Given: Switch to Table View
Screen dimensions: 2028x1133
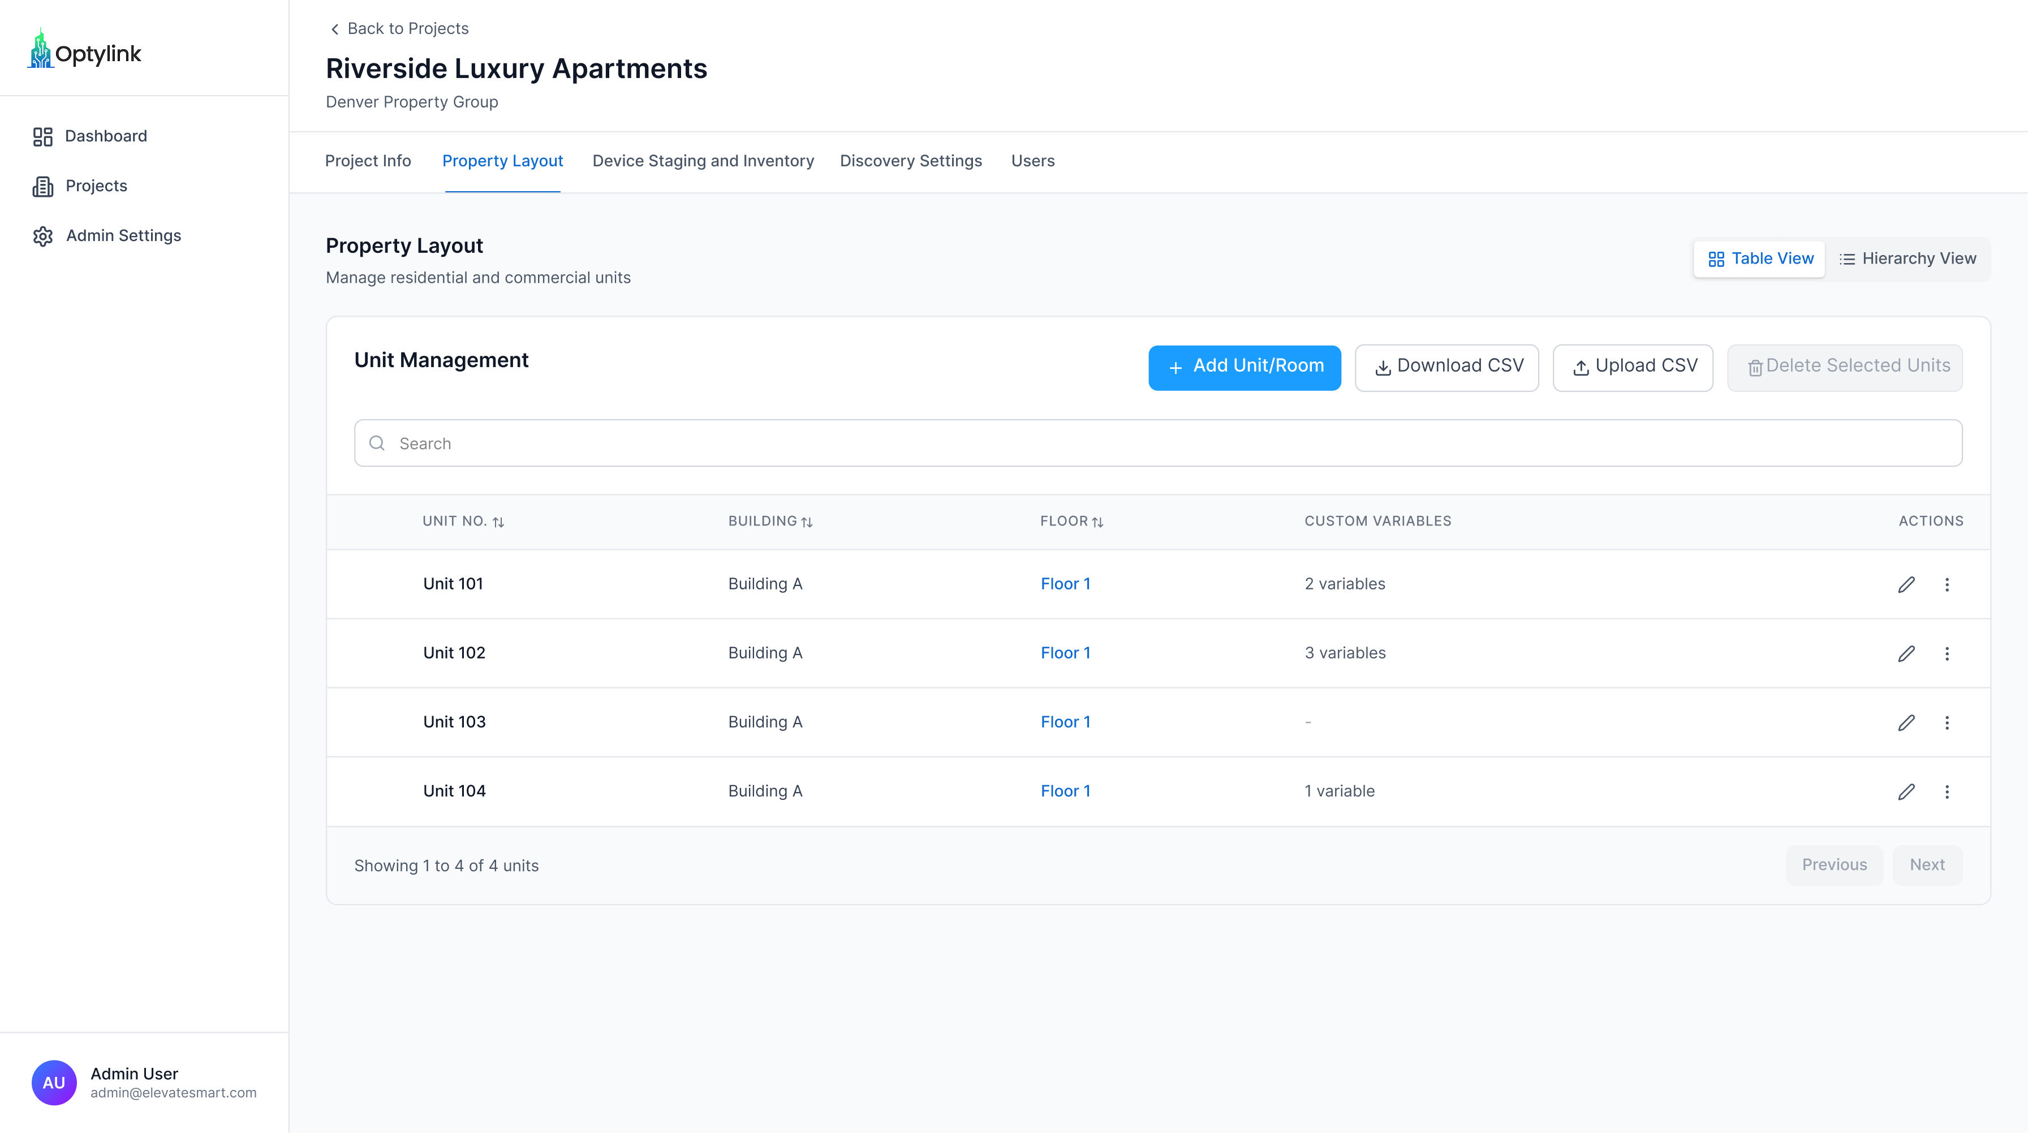Looking at the screenshot, I should point(1759,259).
